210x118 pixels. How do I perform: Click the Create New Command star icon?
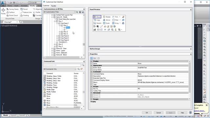(81, 69)
